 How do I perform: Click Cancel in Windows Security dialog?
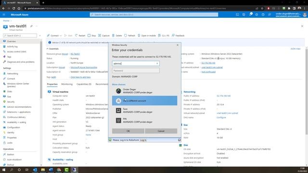click(x=161, y=131)
